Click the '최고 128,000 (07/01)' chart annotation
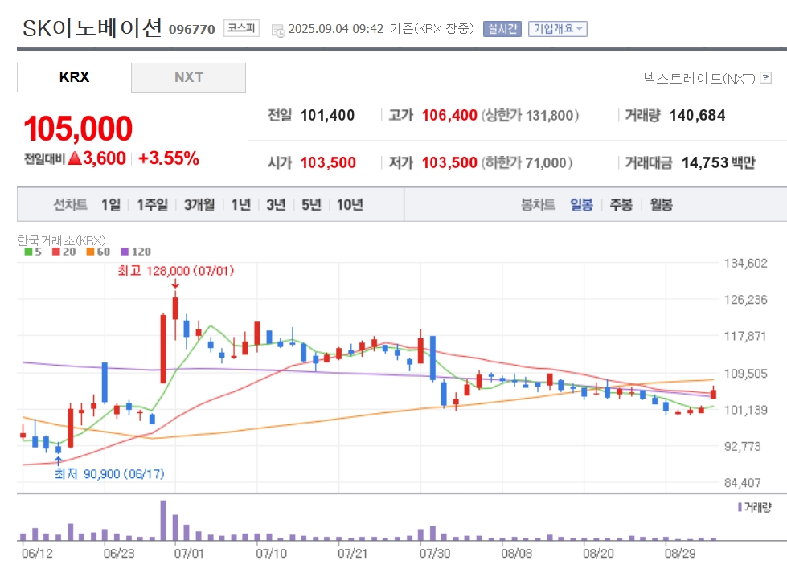Image resolution: width=787 pixels, height=573 pixels. click(176, 271)
